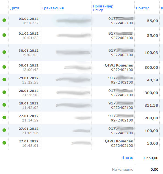The width and height of the screenshot is (163, 174).
Task: Click the 100,00 income amount
Action: [x=151, y=131]
